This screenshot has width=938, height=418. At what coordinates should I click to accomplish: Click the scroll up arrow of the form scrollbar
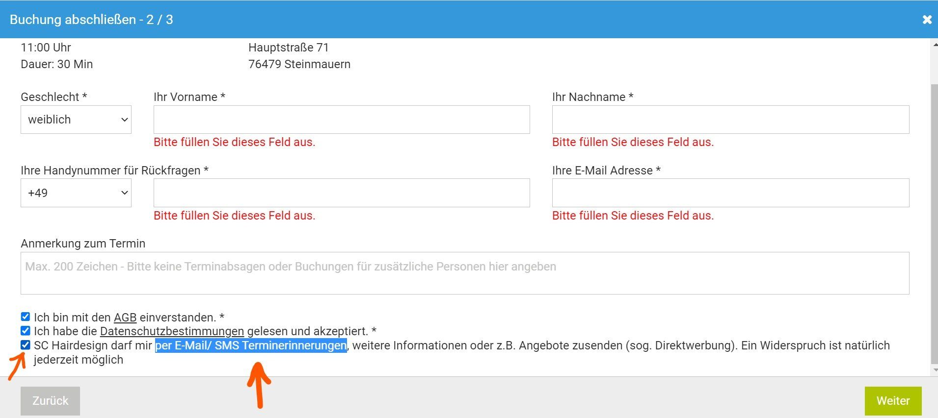[x=934, y=45]
